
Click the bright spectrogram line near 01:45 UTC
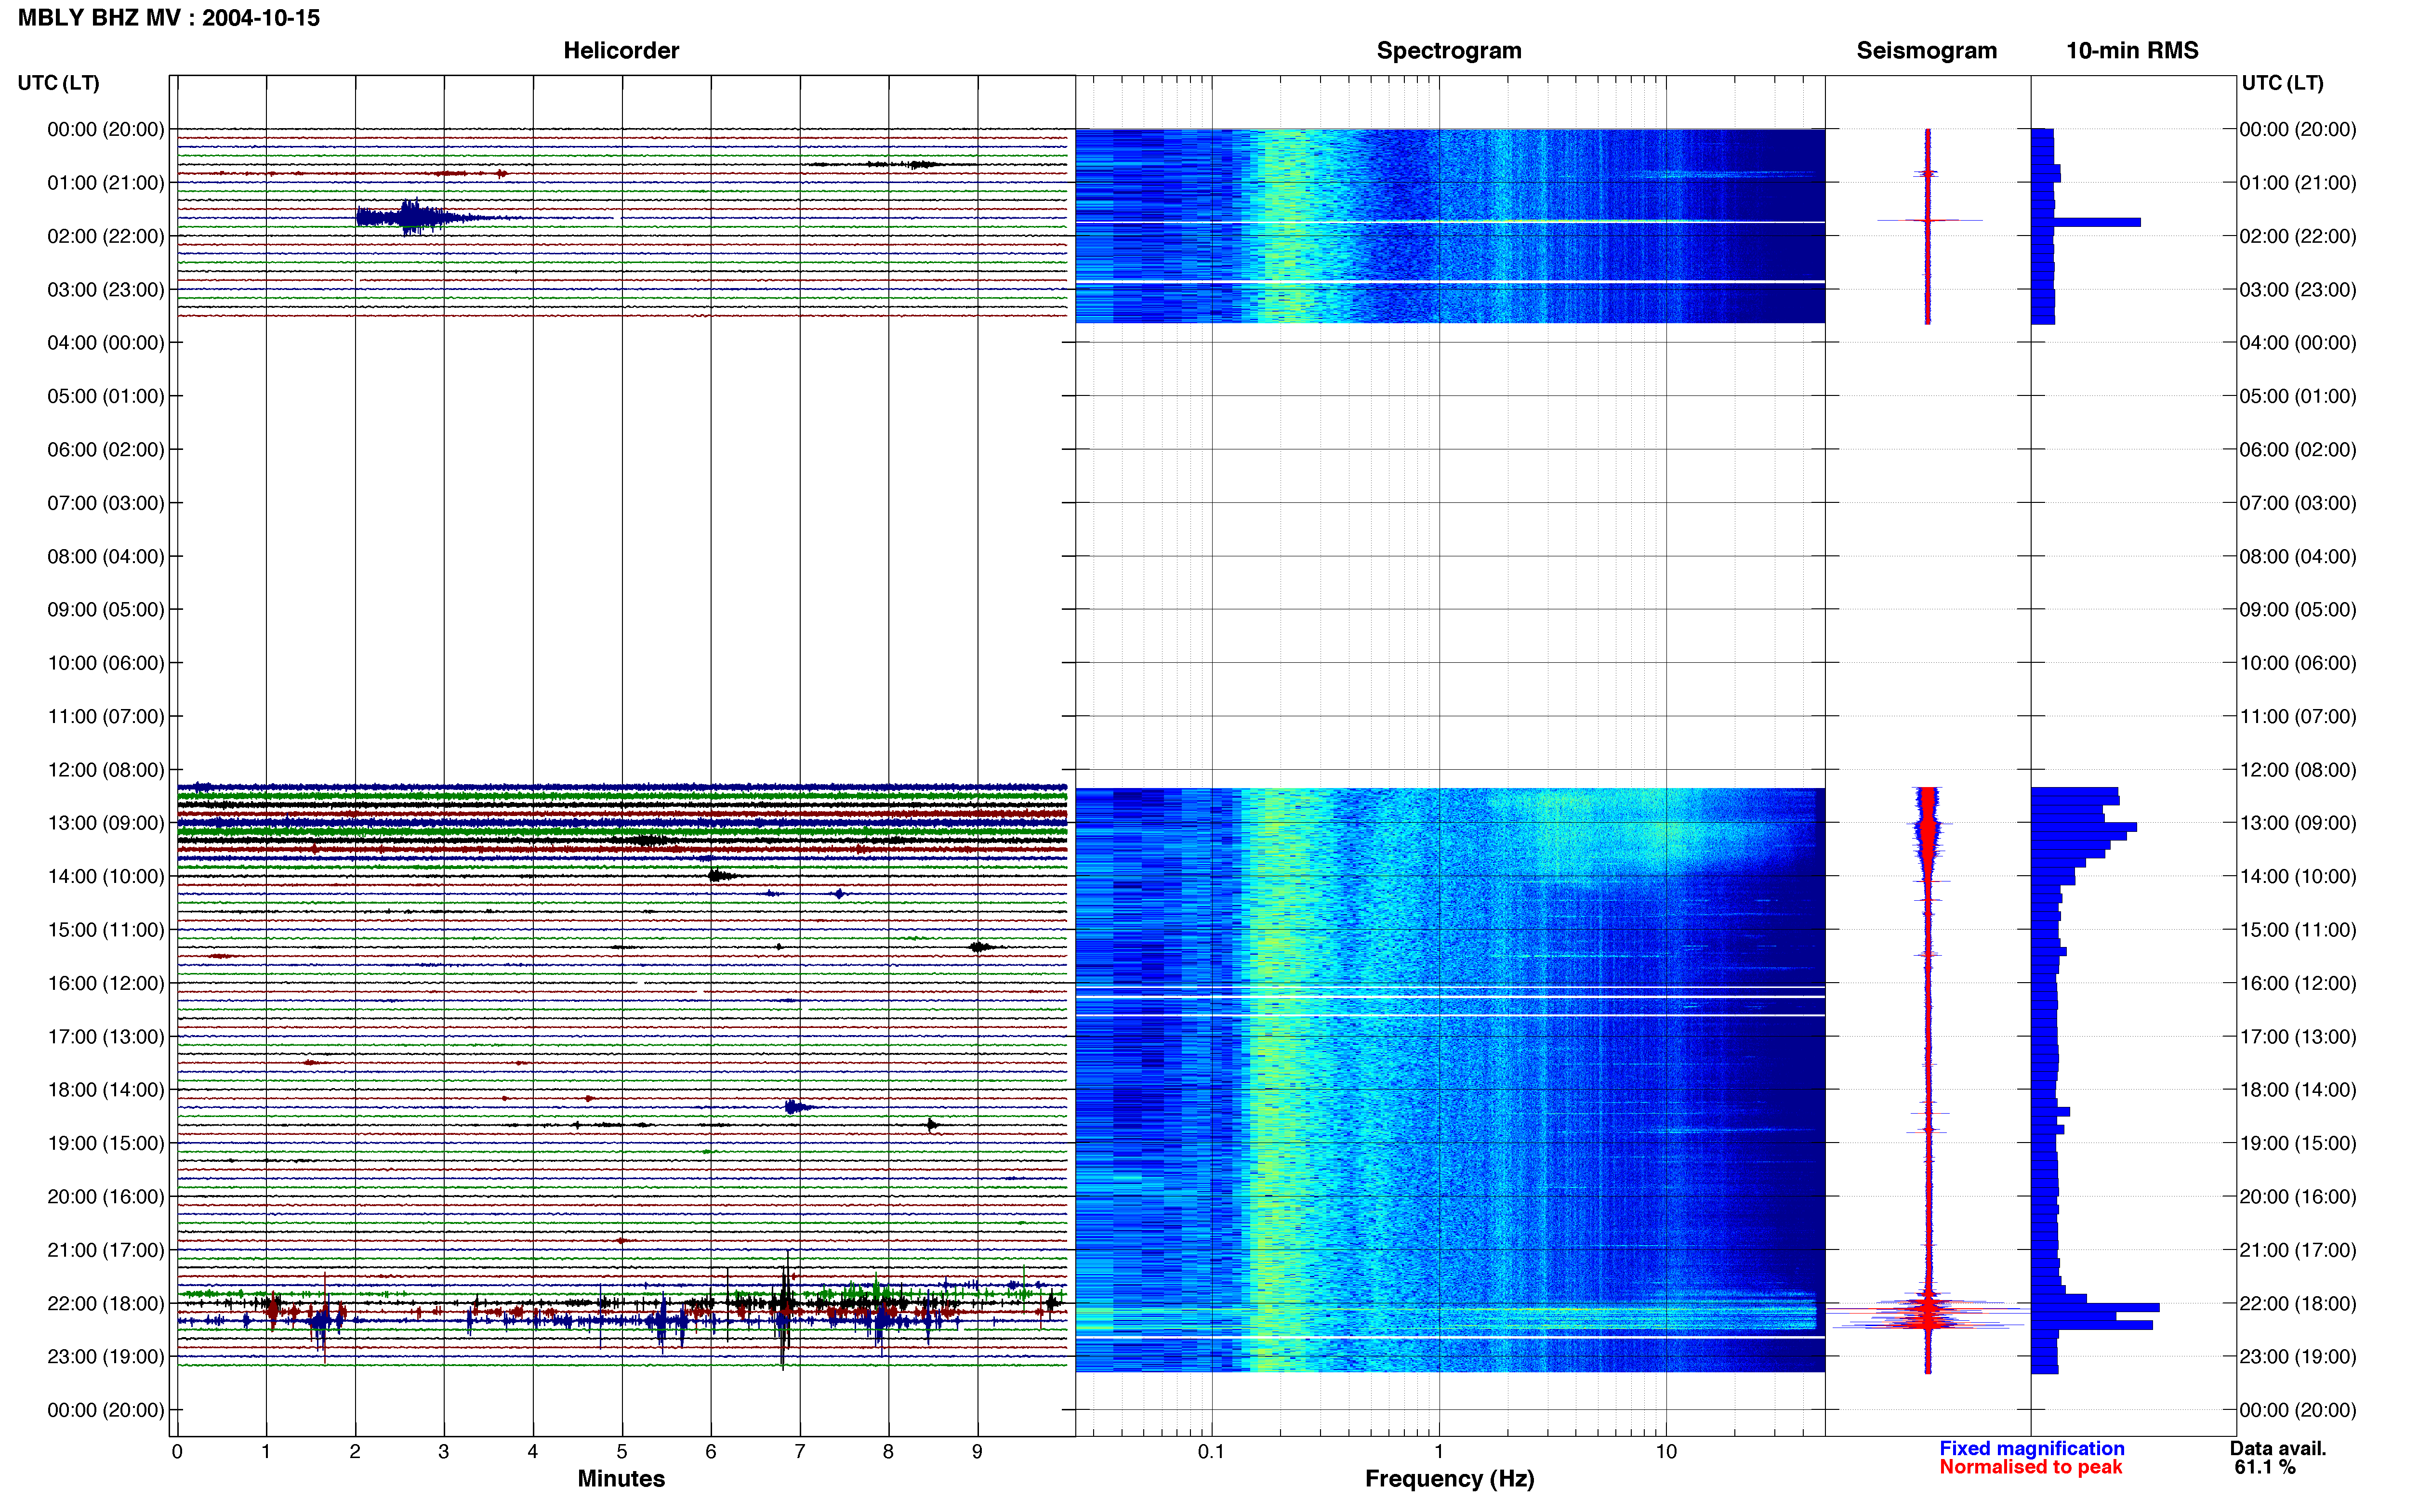pyautogui.click(x=1450, y=222)
